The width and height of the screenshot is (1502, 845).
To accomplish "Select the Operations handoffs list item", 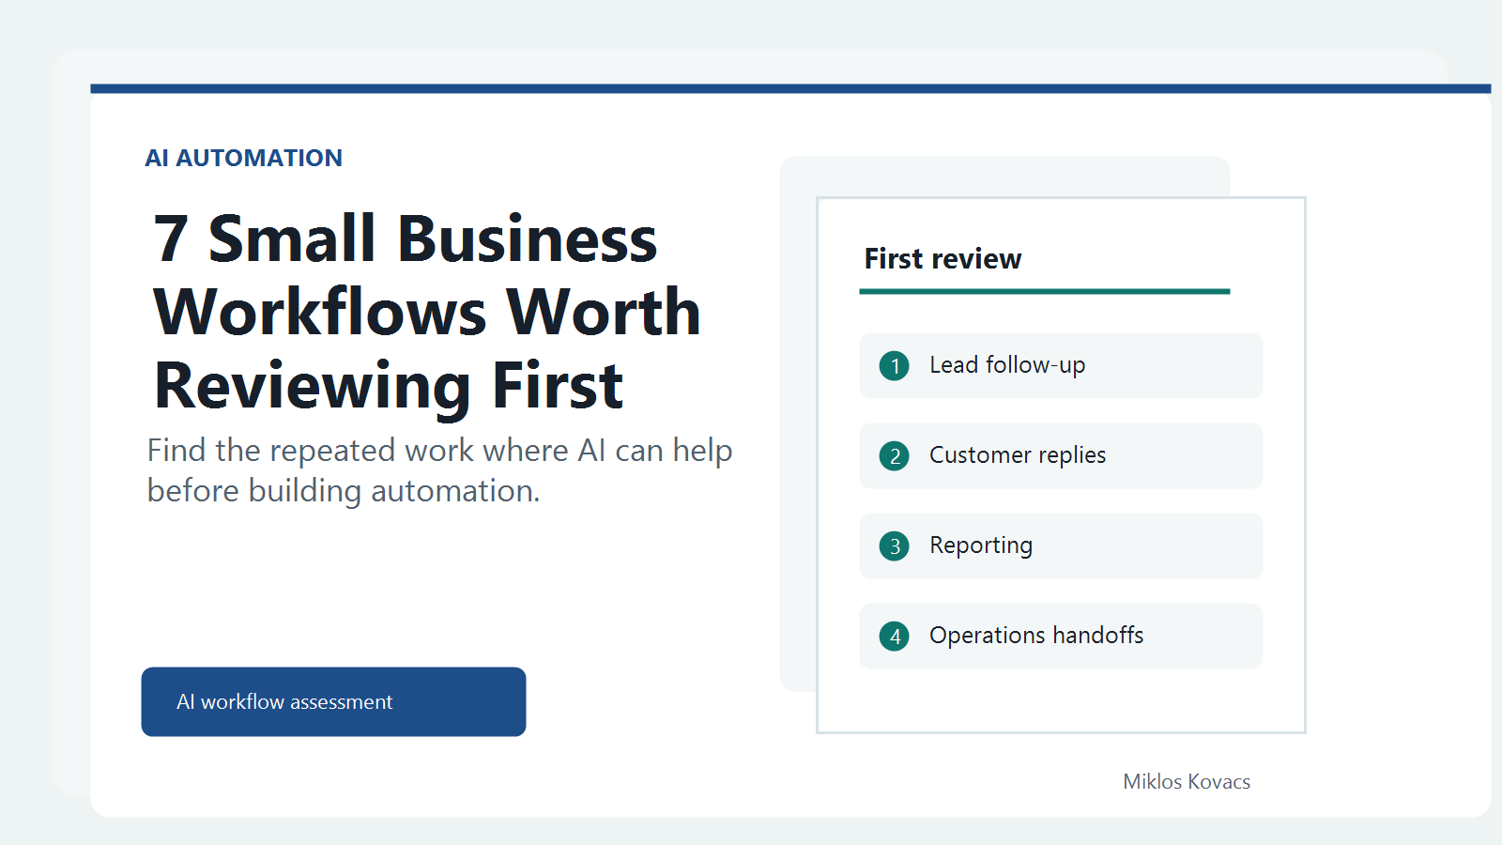I will [x=1061, y=636].
